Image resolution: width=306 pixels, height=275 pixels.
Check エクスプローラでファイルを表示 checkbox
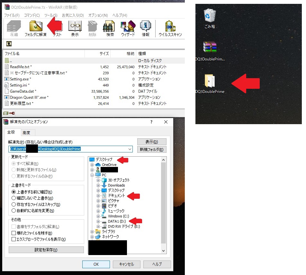(x=14, y=239)
